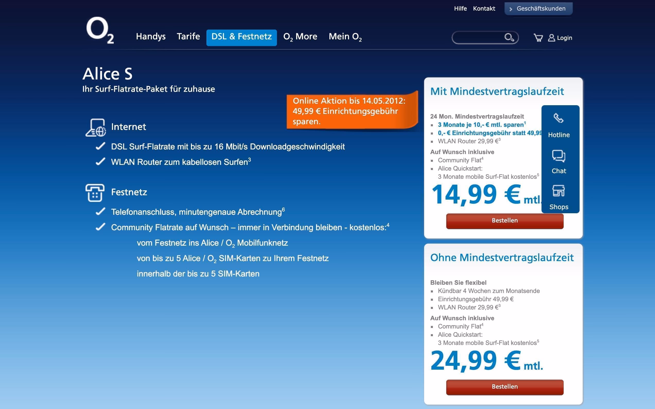Click the Shops store icon
Screen dimensions: 655x409
point(558,191)
